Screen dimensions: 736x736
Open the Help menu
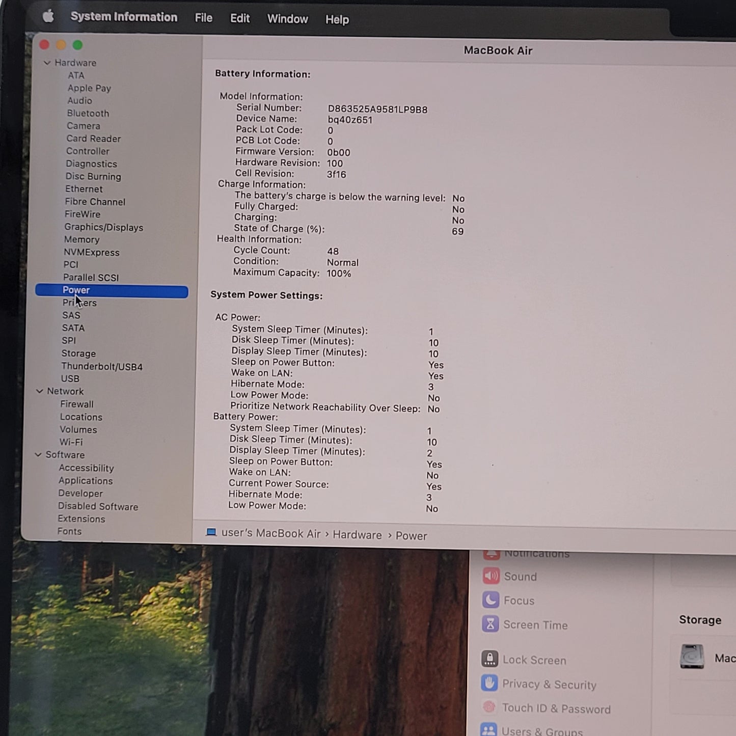337,19
